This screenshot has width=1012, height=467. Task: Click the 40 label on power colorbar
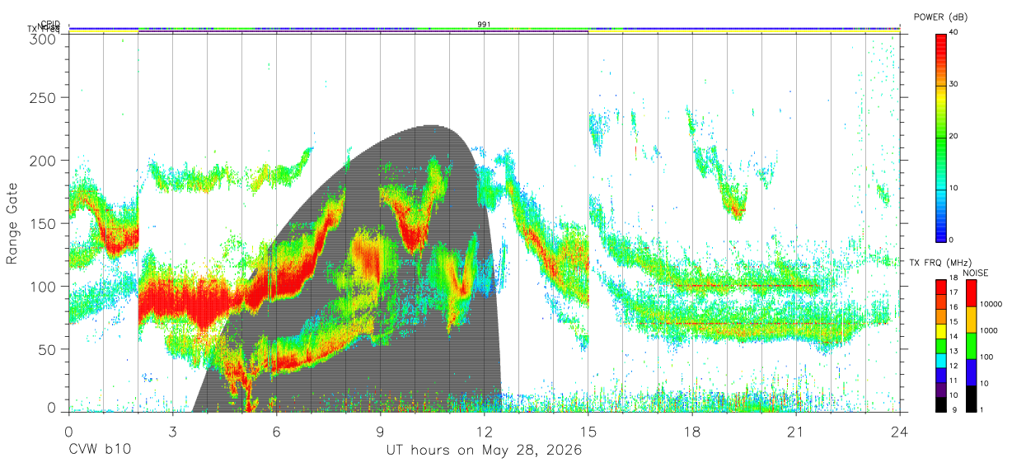[x=954, y=33]
